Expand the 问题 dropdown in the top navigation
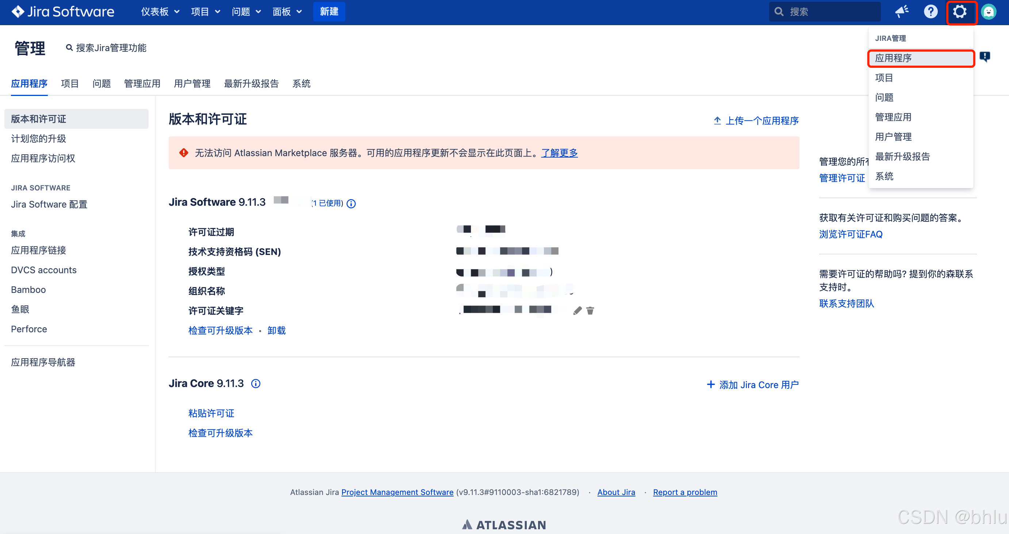Screen dimensions: 1009x534 [246, 12]
